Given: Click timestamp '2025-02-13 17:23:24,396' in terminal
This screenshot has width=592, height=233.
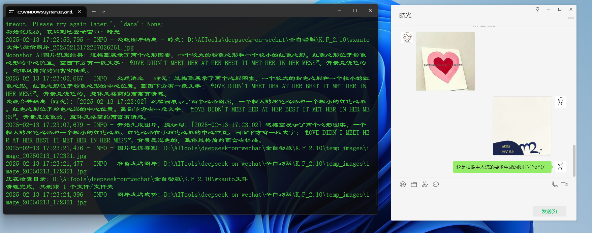Looking at the screenshot, I should coord(44,195).
